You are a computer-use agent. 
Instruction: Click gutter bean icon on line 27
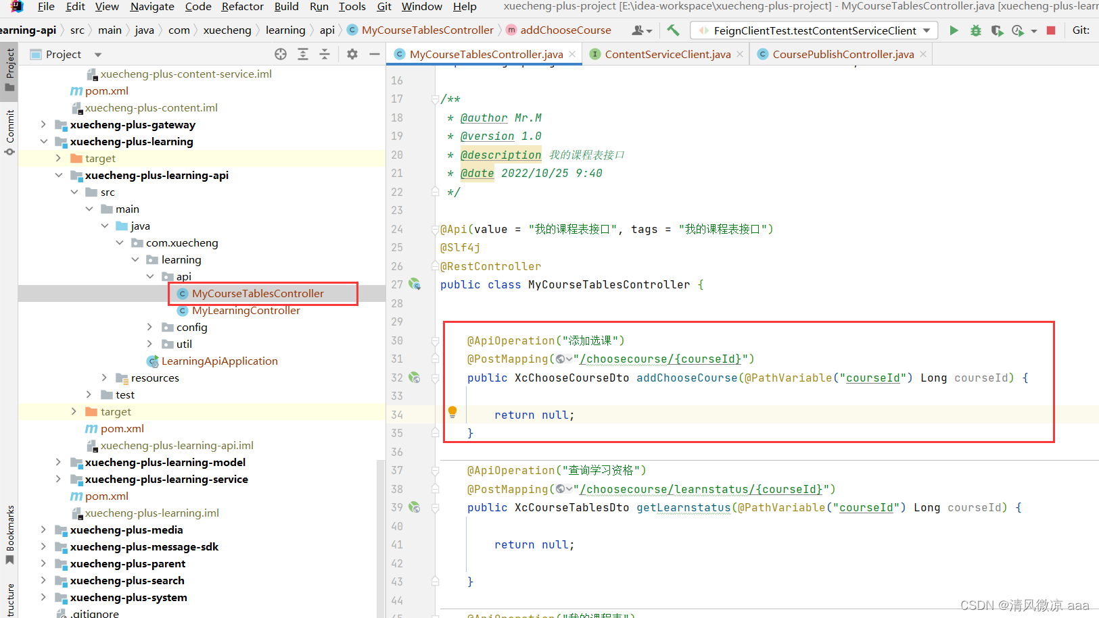(415, 284)
